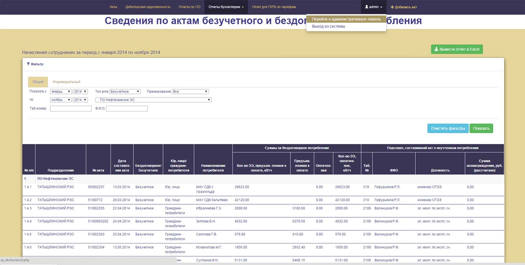
Task: Click row number 1.4.5
Action: (x=28, y=234)
